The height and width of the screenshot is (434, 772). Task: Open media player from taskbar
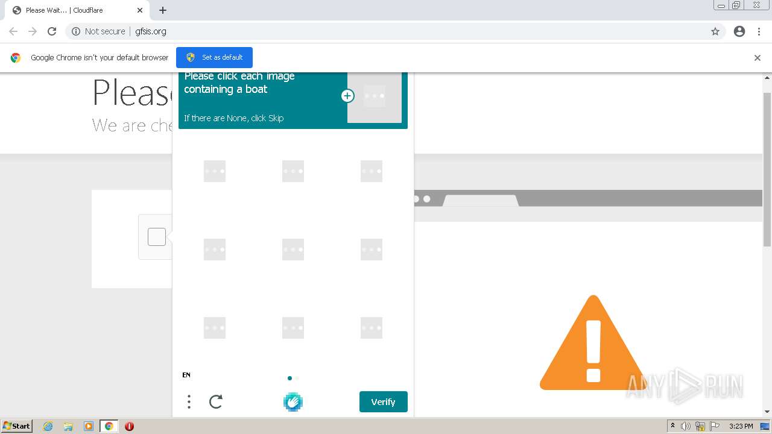coord(89,426)
